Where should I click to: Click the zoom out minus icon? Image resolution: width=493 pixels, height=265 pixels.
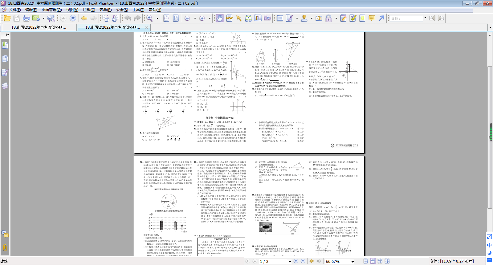pos(187,18)
